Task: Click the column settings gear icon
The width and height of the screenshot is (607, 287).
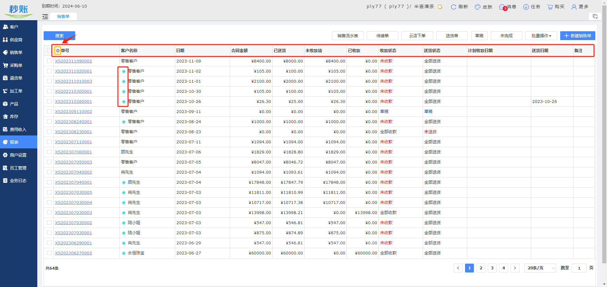Action: click(x=58, y=51)
